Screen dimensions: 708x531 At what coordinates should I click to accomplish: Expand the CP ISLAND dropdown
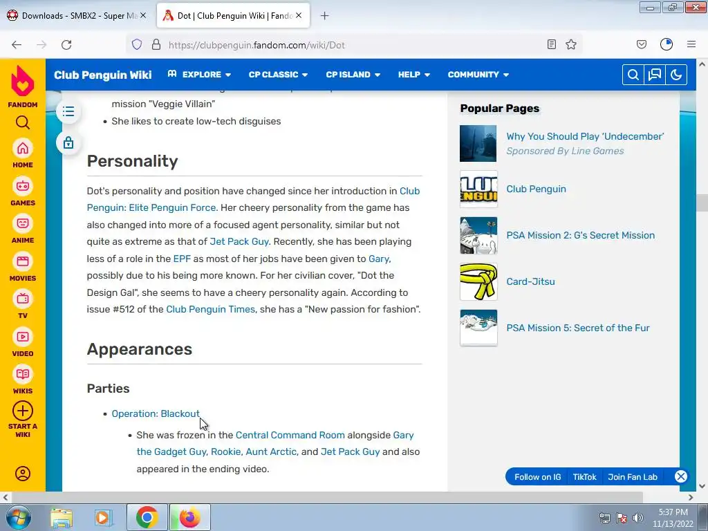point(353,75)
